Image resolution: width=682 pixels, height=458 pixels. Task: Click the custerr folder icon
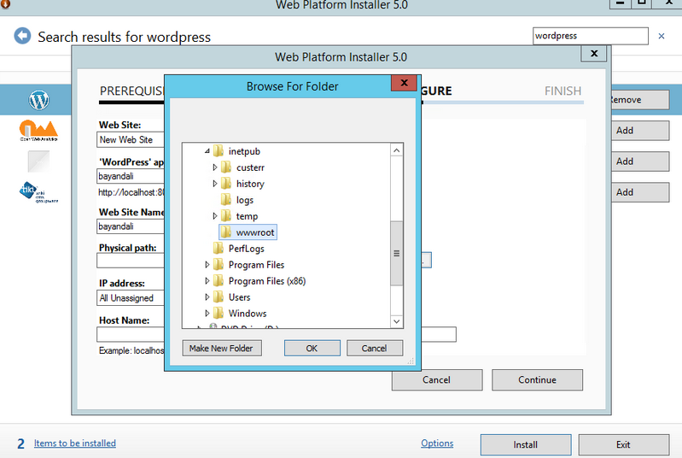click(x=226, y=167)
